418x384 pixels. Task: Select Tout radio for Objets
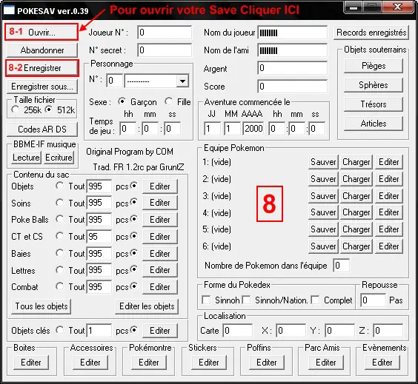pyautogui.click(x=60, y=186)
